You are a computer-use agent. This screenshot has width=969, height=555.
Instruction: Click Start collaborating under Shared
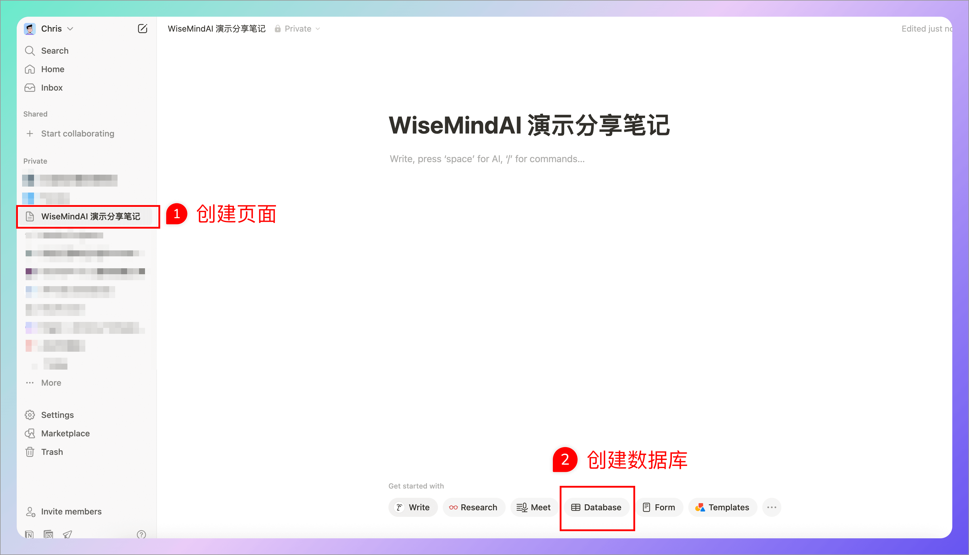pyautogui.click(x=78, y=134)
